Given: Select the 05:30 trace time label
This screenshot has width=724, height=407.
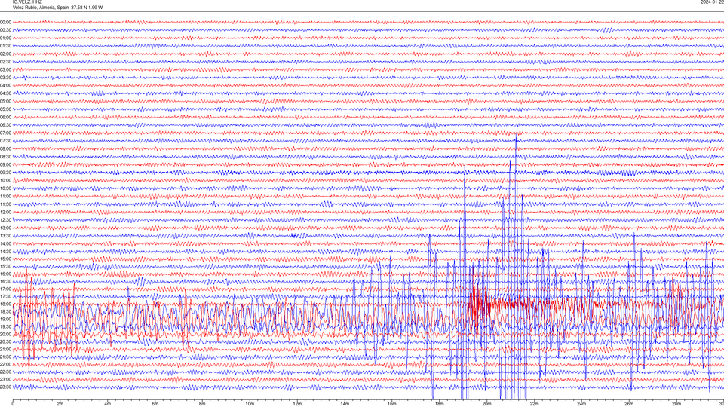Looking at the screenshot, I should pyautogui.click(x=5, y=109).
